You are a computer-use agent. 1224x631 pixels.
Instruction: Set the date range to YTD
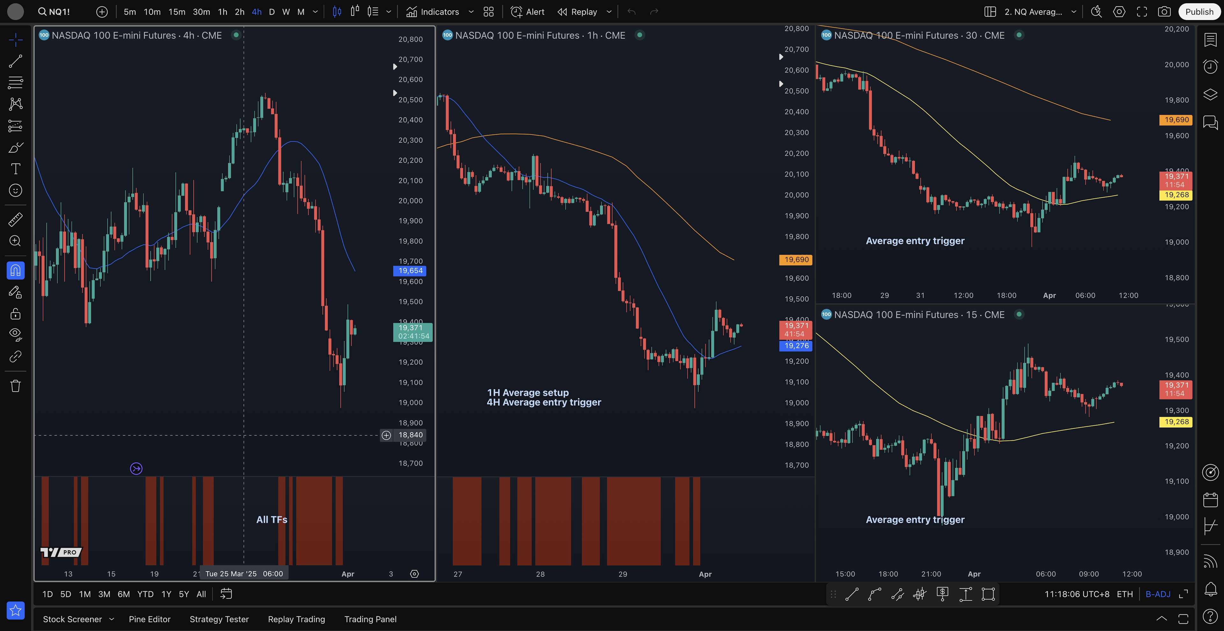click(145, 594)
